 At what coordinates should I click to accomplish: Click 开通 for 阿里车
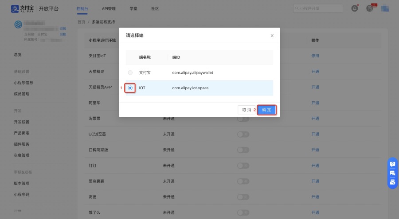pos(315,103)
